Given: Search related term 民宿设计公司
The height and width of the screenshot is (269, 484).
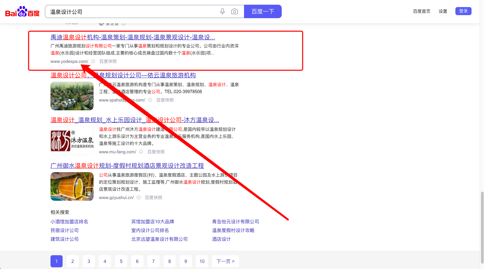Looking at the screenshot, I should (65, 230).
